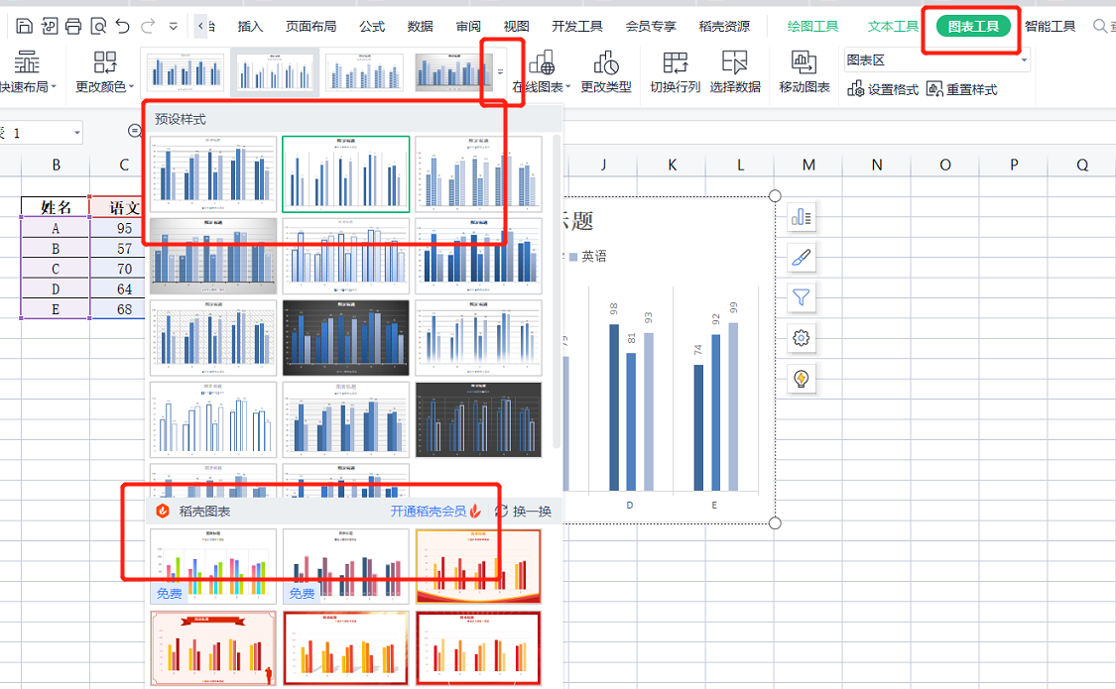
Task: Open 选择数据 select data tool
Action: coord(734,71)
